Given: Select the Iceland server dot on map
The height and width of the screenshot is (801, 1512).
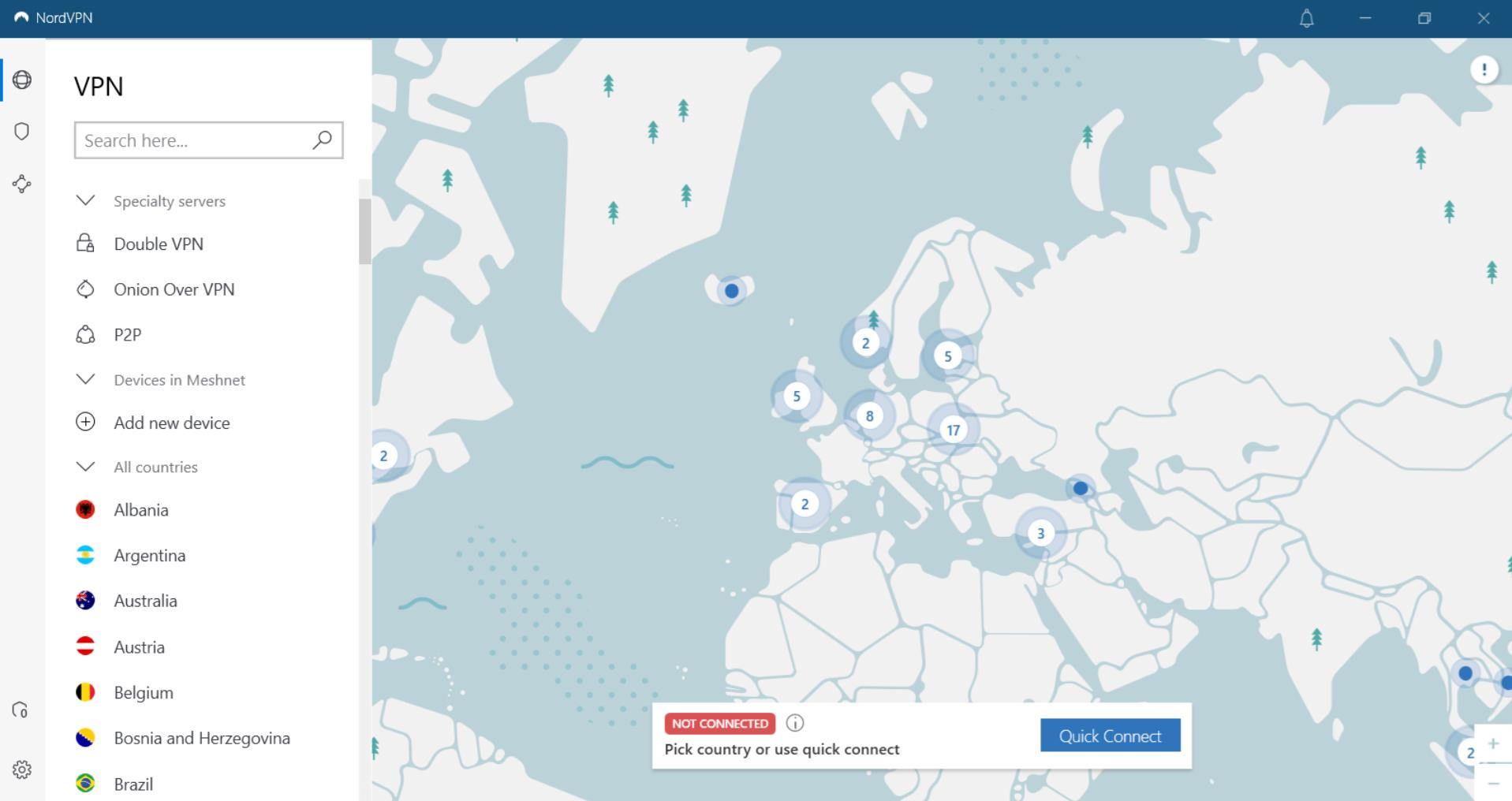Looking at the screenshot, I should [x=731, y=291].
